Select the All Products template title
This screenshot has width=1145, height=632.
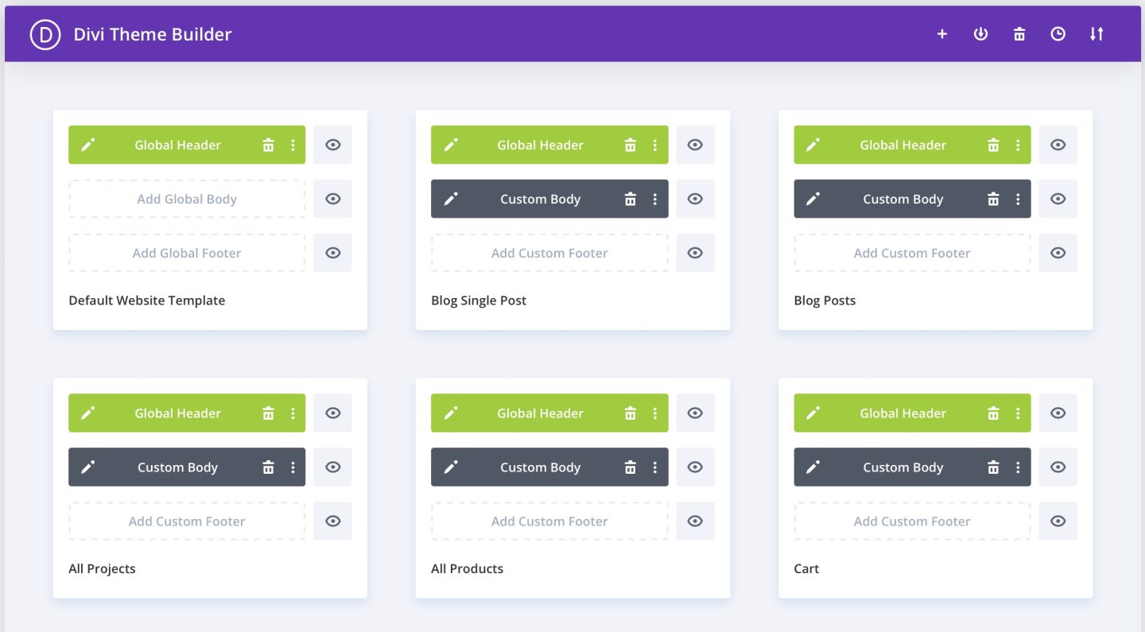[467, 568]
